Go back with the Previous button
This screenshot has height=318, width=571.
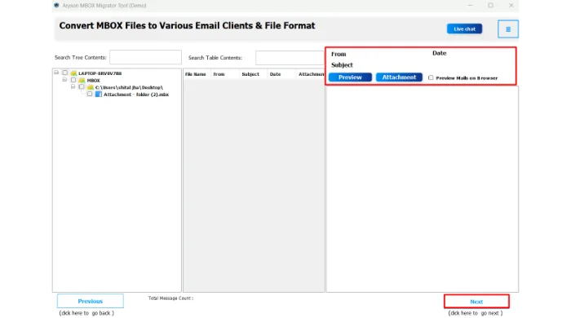91,301
